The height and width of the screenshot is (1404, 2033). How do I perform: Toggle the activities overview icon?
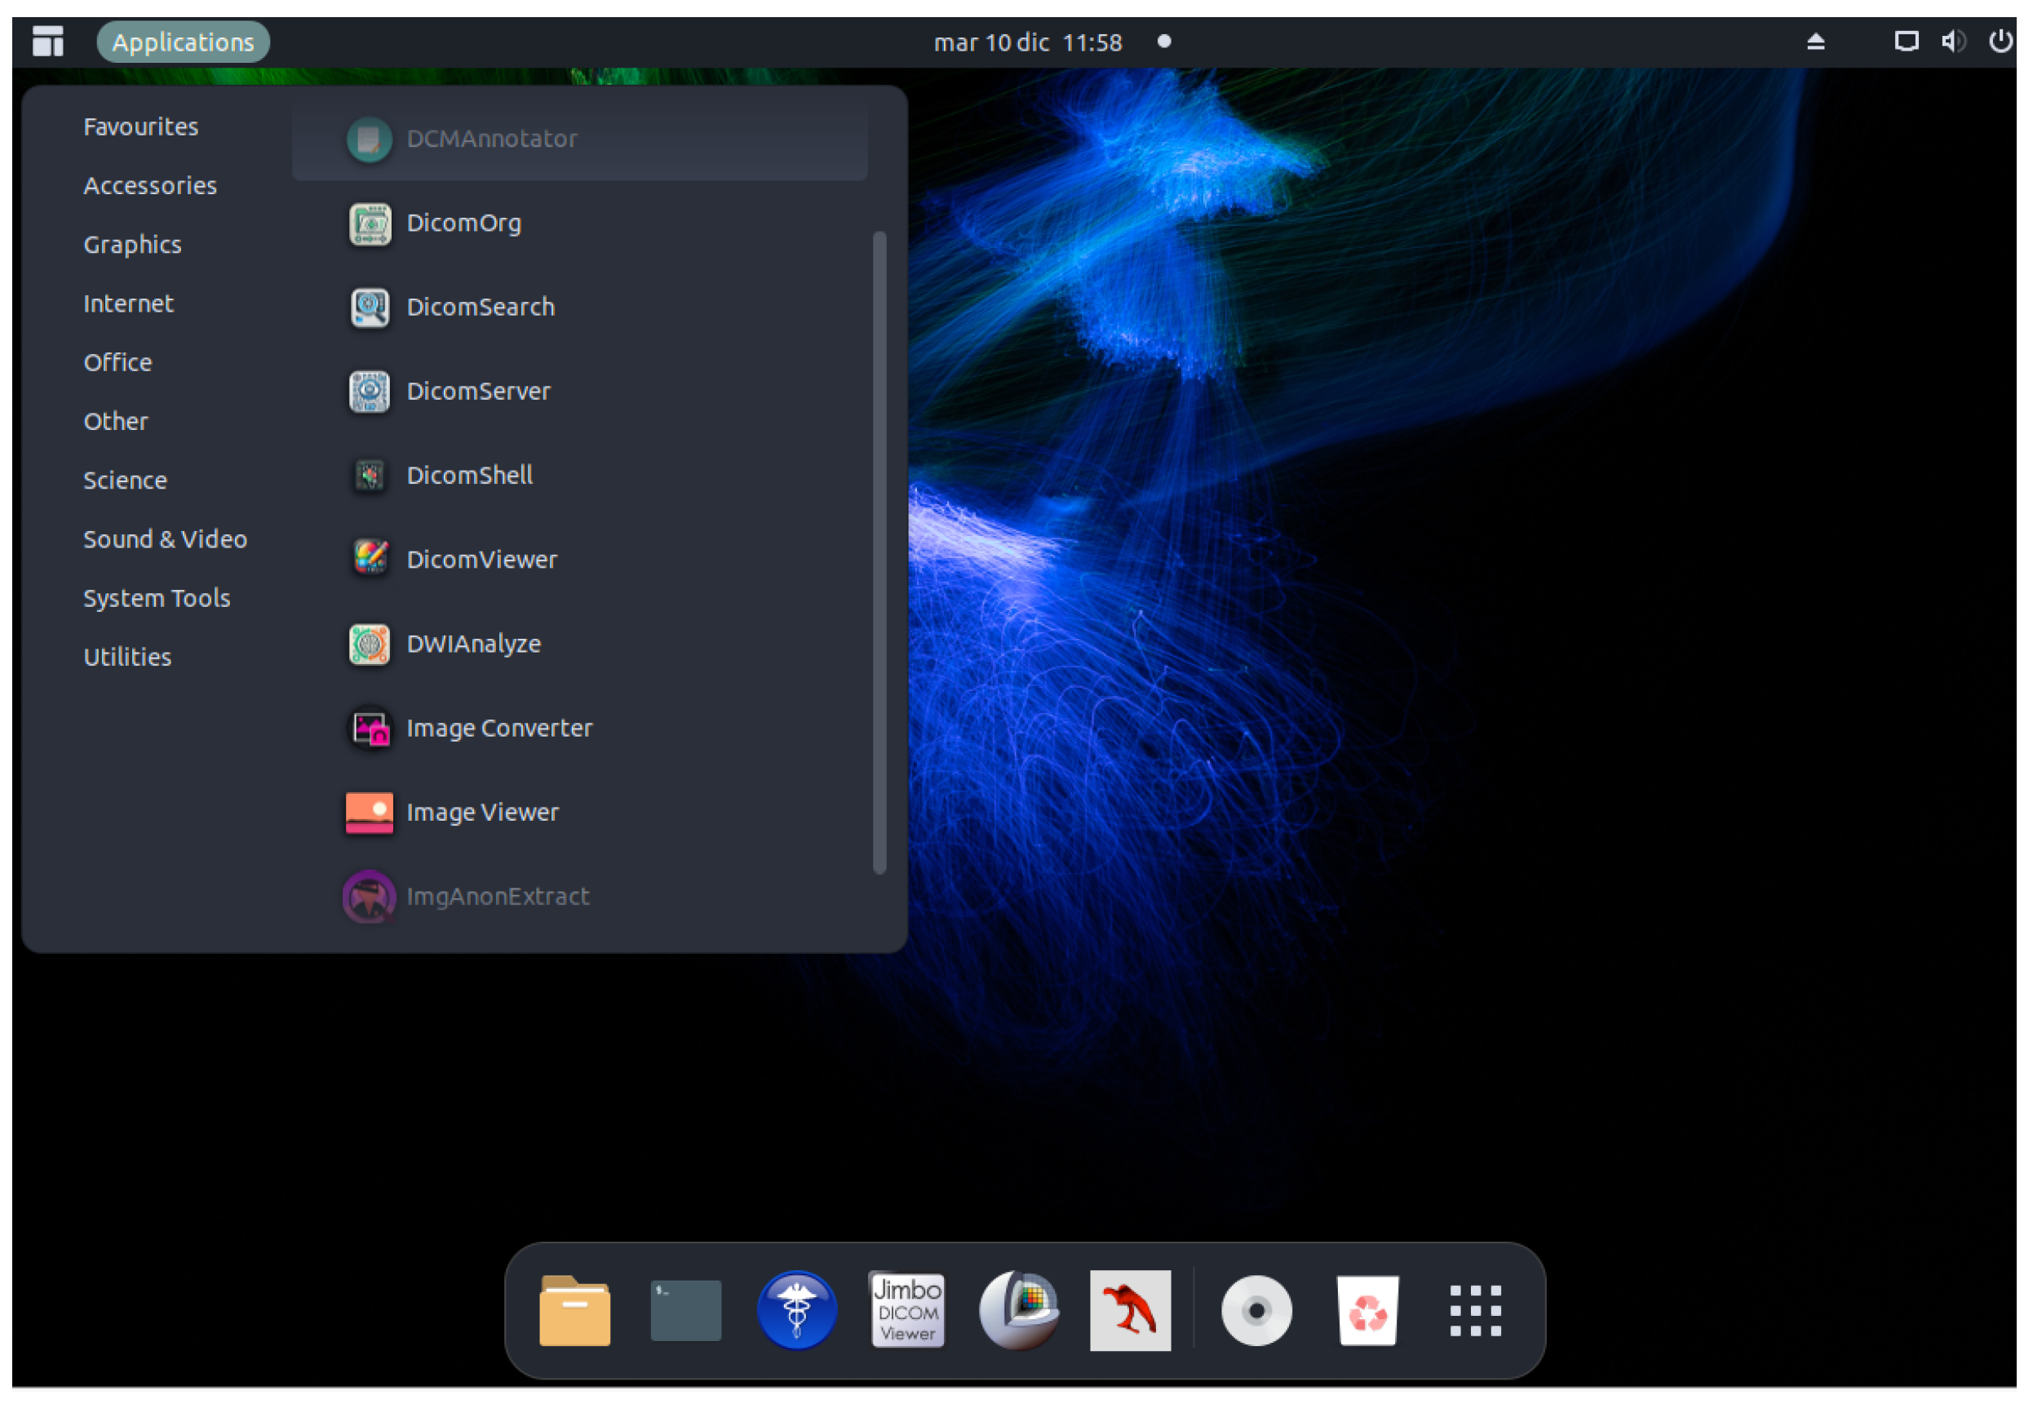click(47, 42)
